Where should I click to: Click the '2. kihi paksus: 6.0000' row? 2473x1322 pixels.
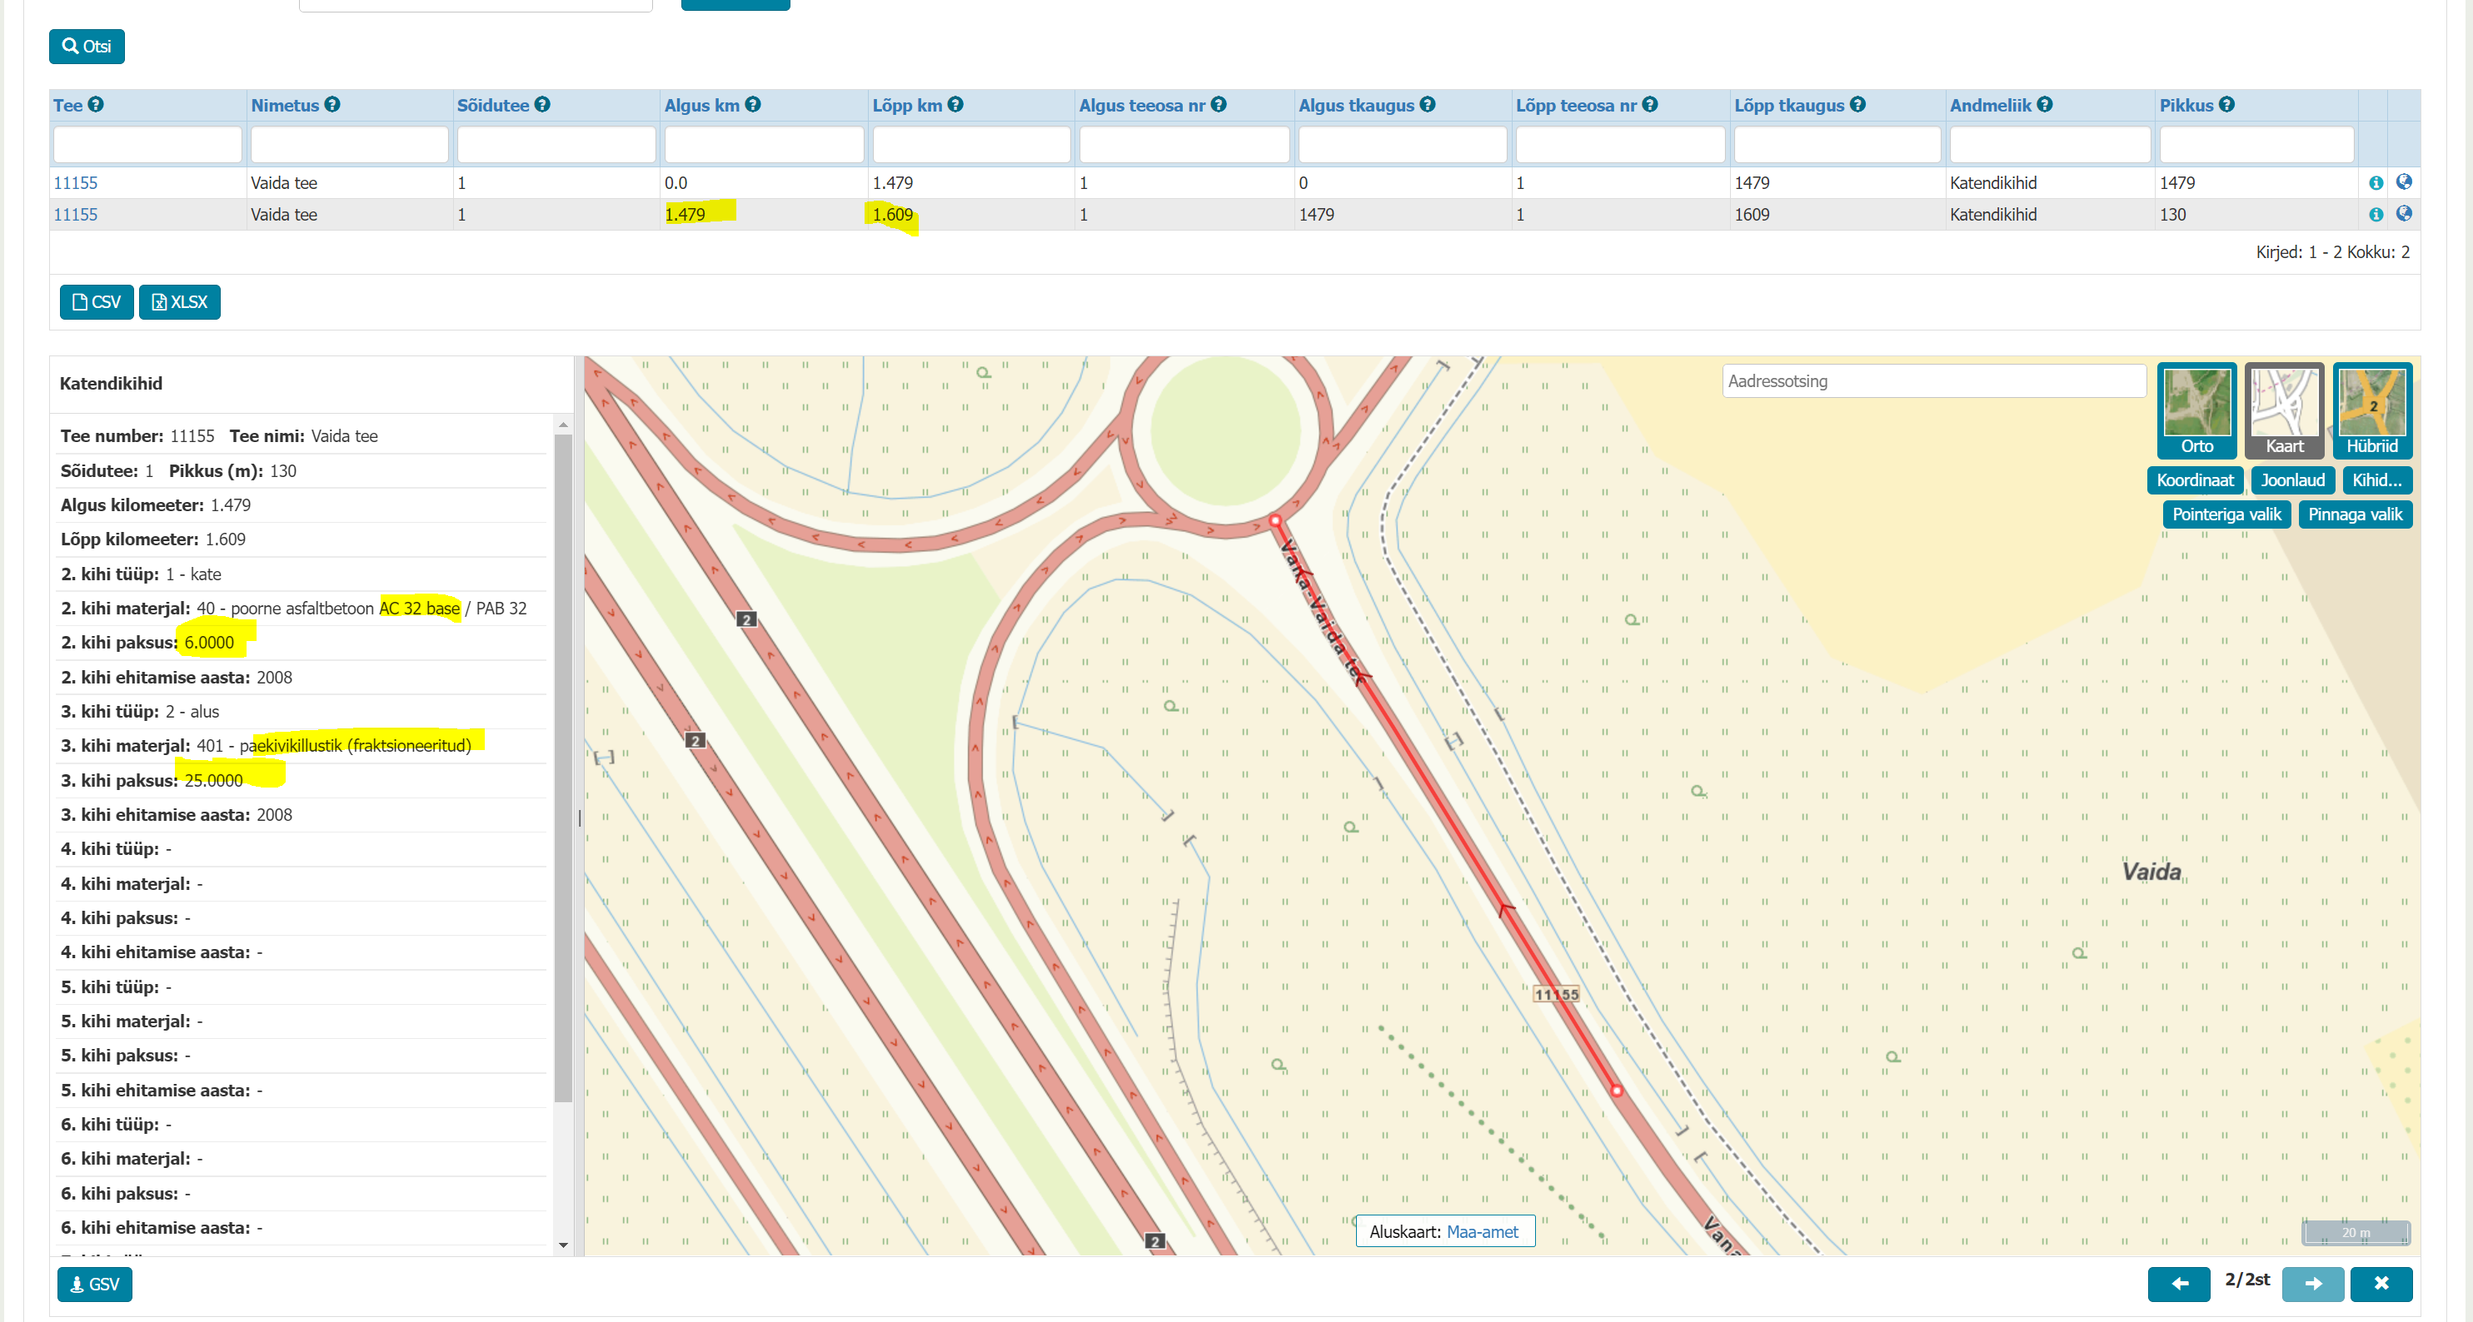point(302,643)
